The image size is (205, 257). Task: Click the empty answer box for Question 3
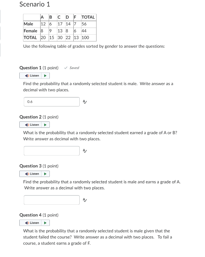click(x=52, y=200)
